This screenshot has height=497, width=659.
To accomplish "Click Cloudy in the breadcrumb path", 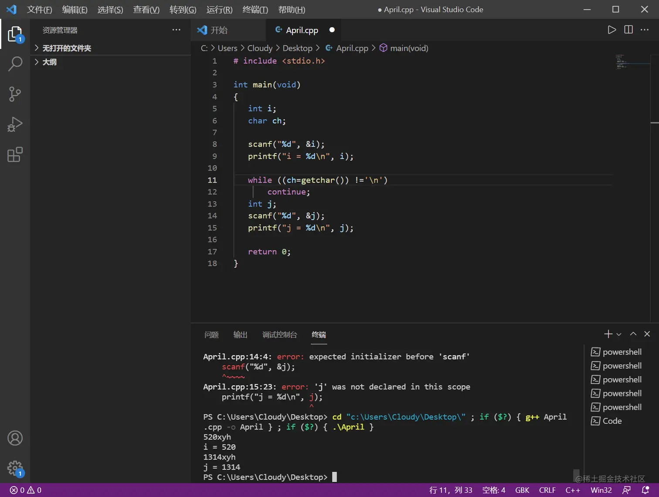I will 260,48.
